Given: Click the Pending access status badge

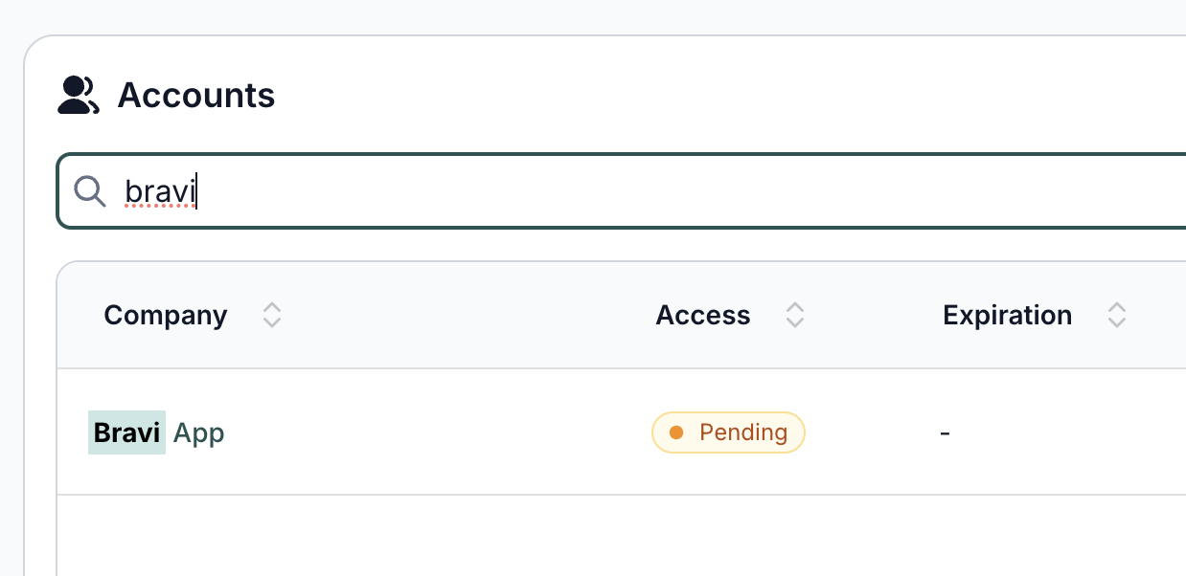Looking at the screenshot, I should [728, 432].
